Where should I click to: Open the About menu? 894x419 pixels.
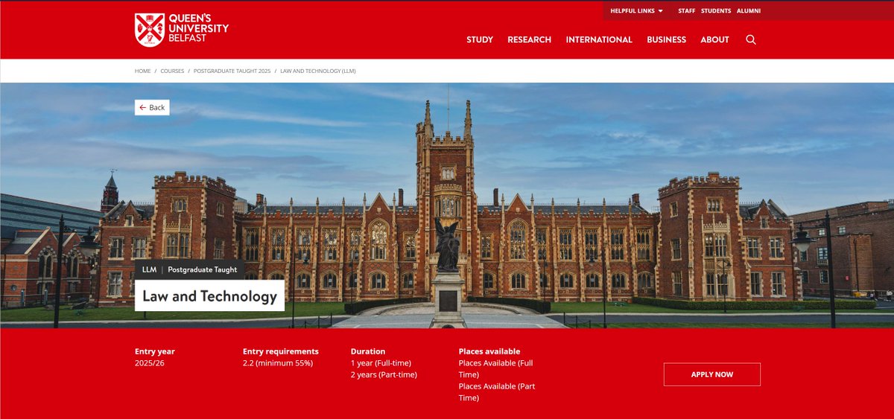(714, 39)
